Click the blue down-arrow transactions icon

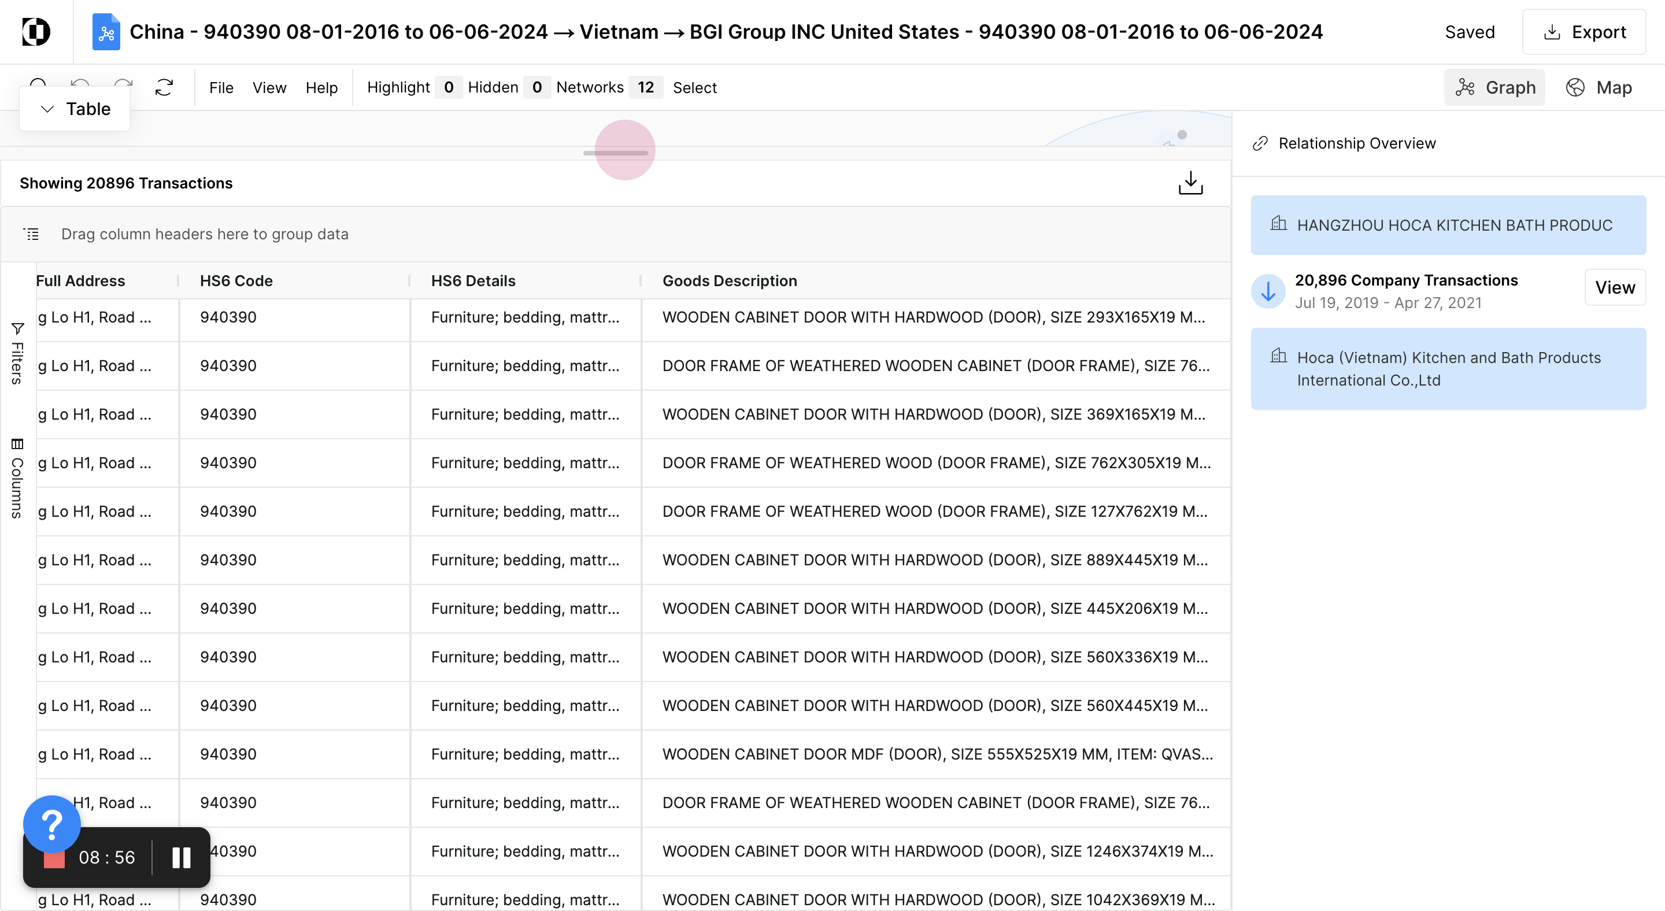pyautogui.click(x=1268, y=291)
